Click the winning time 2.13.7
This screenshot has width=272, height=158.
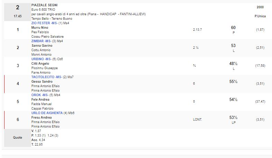pyautogui.click(x=197, y=30)
